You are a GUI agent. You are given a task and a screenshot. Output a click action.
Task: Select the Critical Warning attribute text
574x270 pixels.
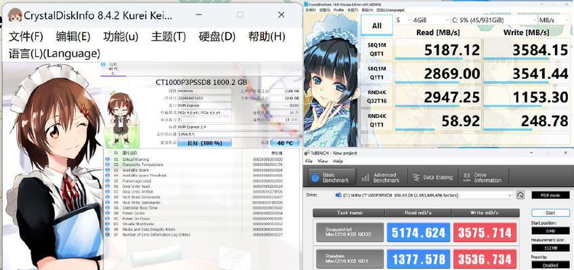click(135, 159)
